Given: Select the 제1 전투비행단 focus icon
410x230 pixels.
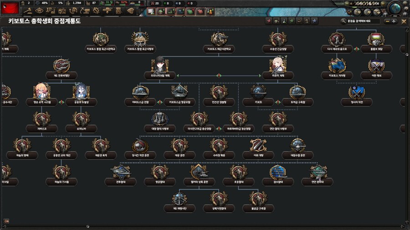Looking at the screenshot, I should (x=61, y=66).
